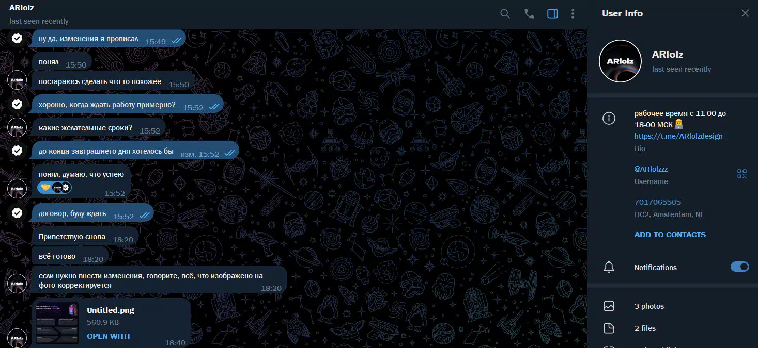The height and width of the screenshot is (348, 758).
Task: Click OPEN WITH for Untitled.png
Action: point(108,336)
